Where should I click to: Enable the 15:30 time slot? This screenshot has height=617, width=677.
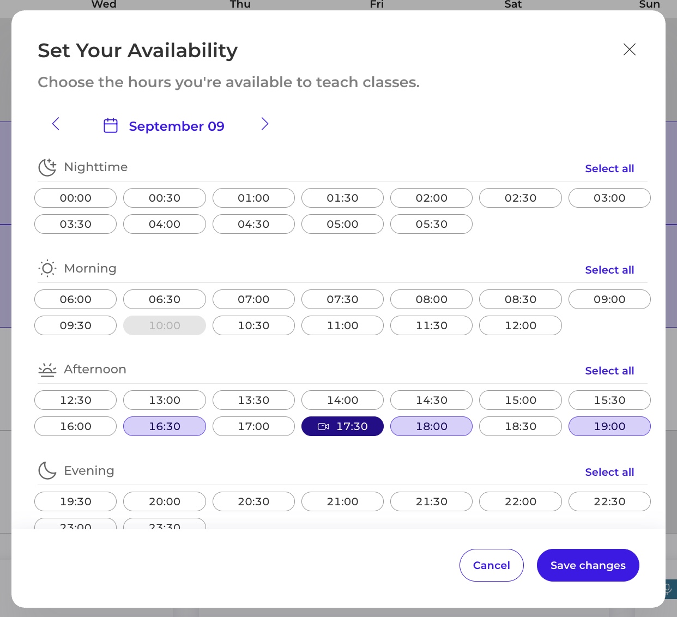pos(609,400)
